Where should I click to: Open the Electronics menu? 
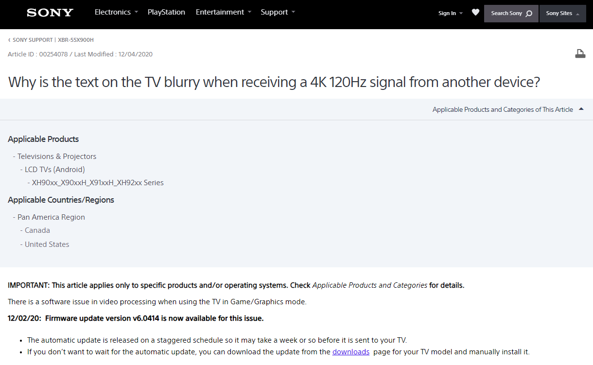[116, 12]
